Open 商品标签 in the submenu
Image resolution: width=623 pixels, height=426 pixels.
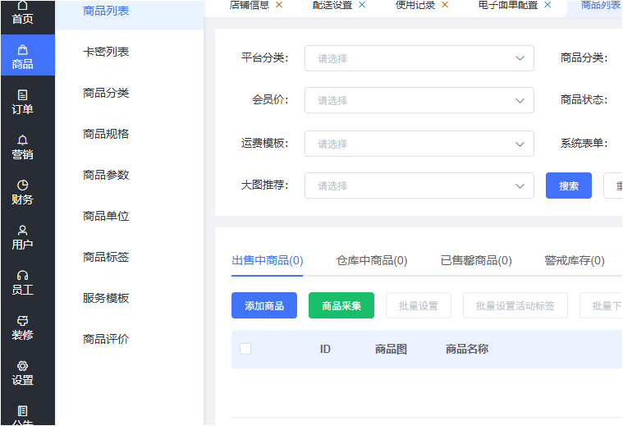click(106, 257)
